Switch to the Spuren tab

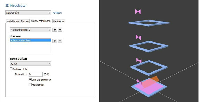point(25,21)
